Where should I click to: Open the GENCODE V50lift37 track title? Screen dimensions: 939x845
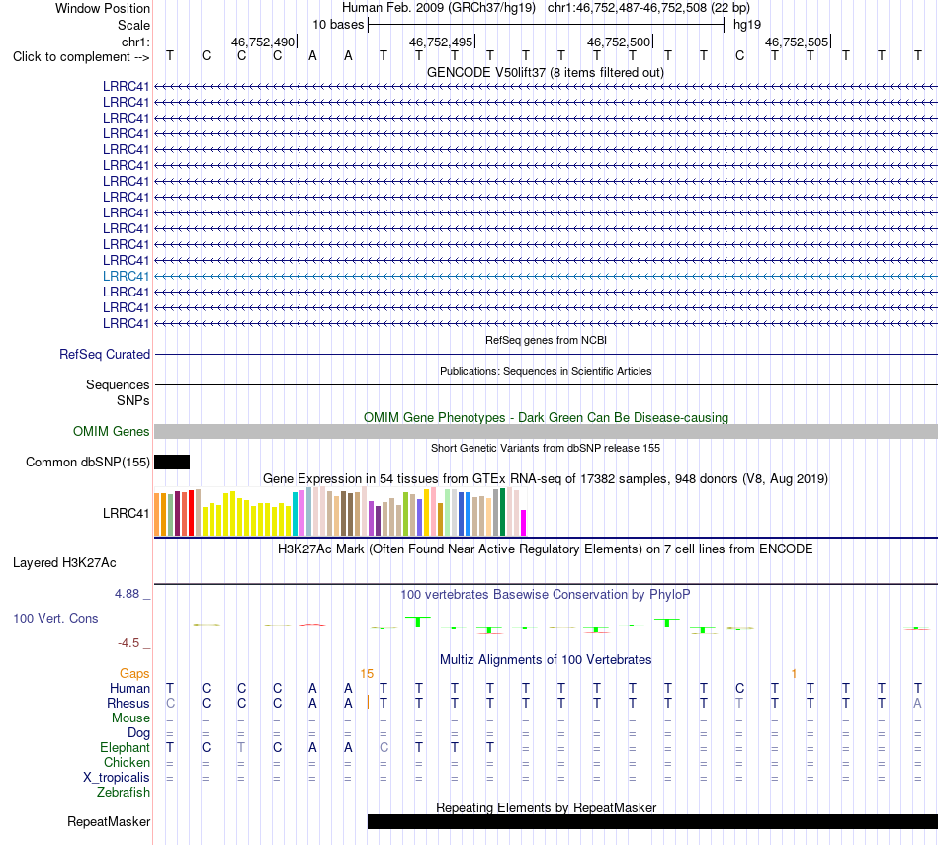click(545, 72)
